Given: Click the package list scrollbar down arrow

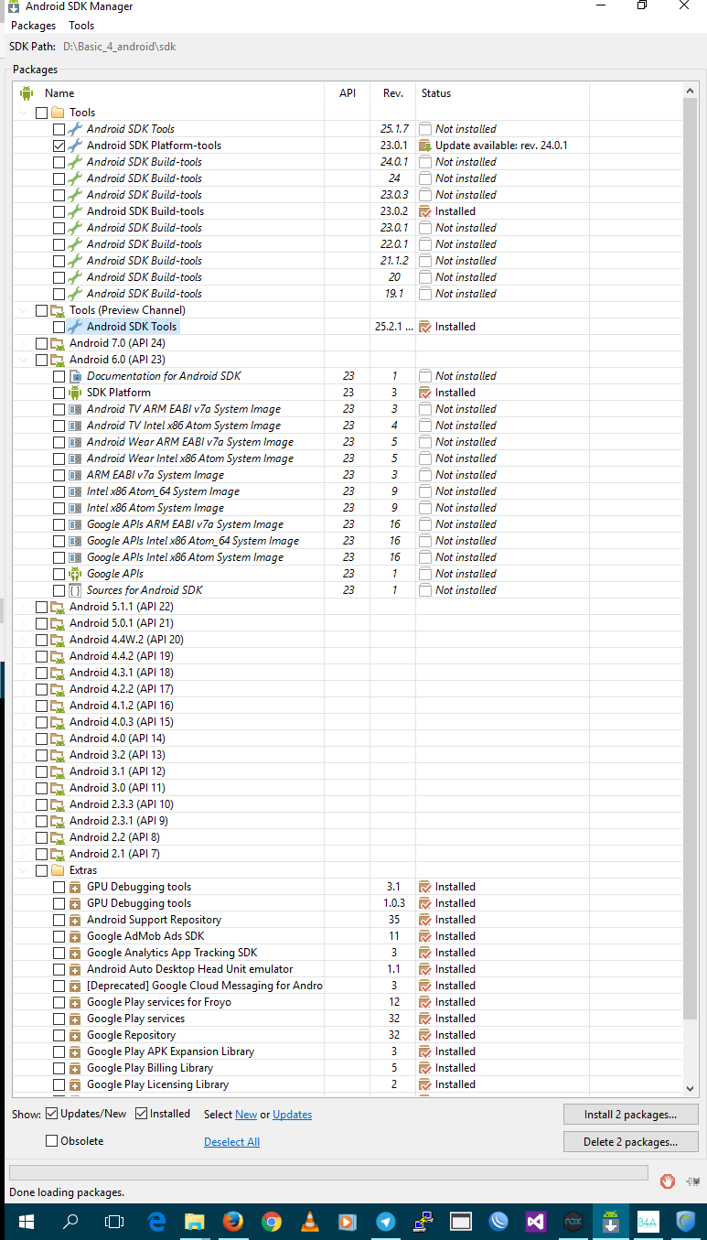Looking at the screenshot, I should click(691, 1089).
